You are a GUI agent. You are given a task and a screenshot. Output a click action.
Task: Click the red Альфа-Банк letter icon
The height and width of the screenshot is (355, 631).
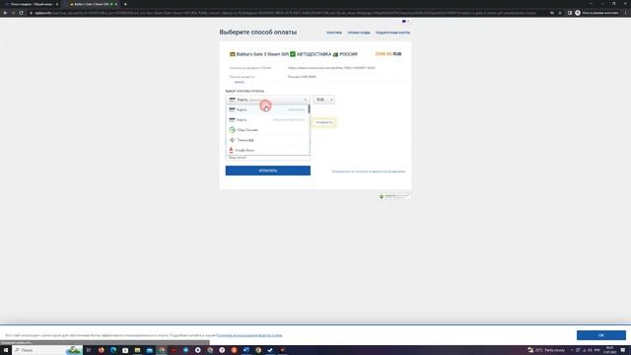pos(231,150)
